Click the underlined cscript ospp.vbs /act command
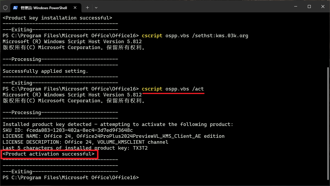Image resolution: width=330 pixels, height=186 pixels. tap(173, 89)
